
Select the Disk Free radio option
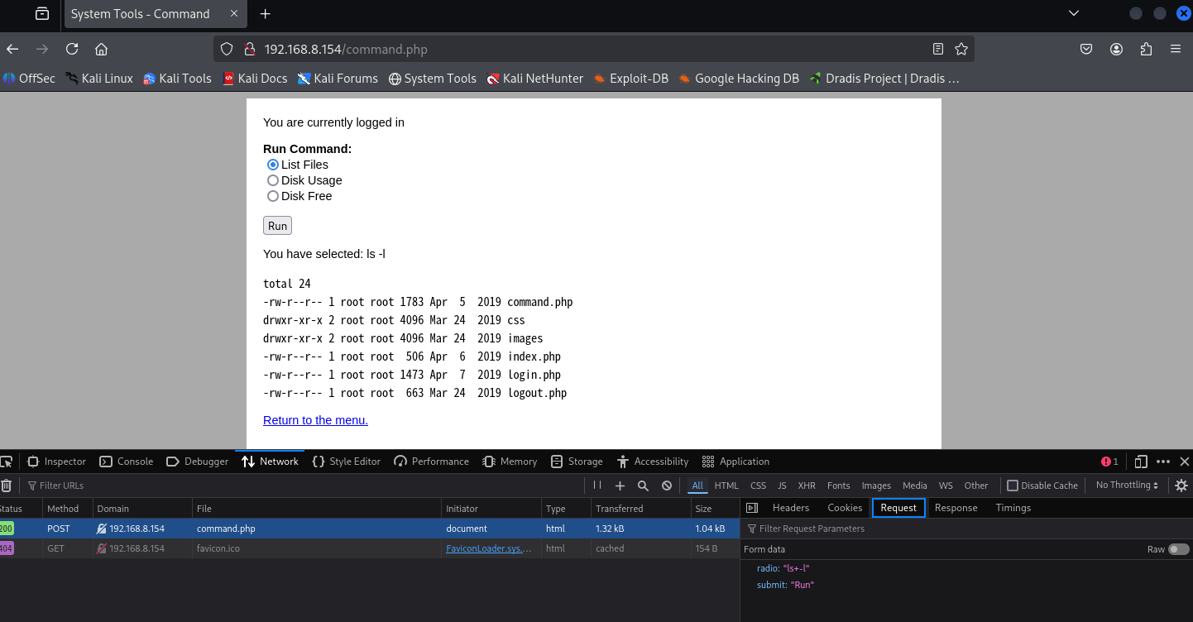[x=273, y=196]
